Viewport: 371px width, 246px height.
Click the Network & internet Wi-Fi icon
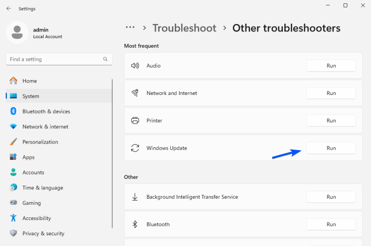[x=13, y=126]
